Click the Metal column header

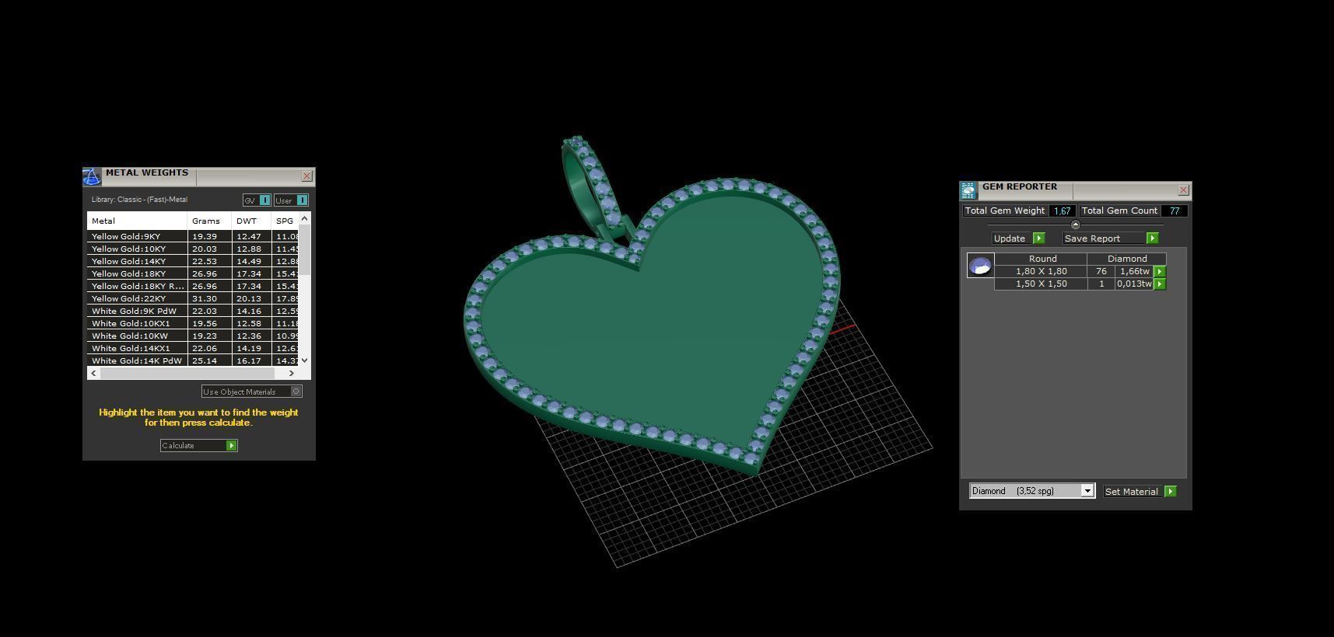click(137, 221)
